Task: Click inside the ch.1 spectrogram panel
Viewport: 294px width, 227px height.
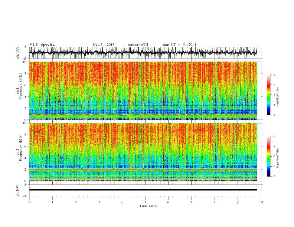Action: (143, 91)
